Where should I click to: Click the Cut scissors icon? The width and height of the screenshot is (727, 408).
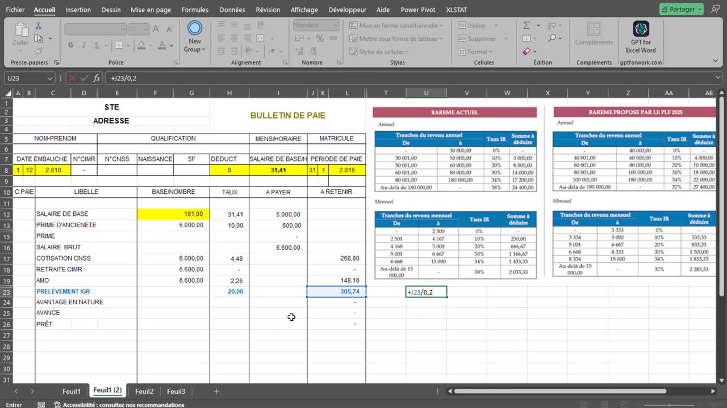point(38,26)
